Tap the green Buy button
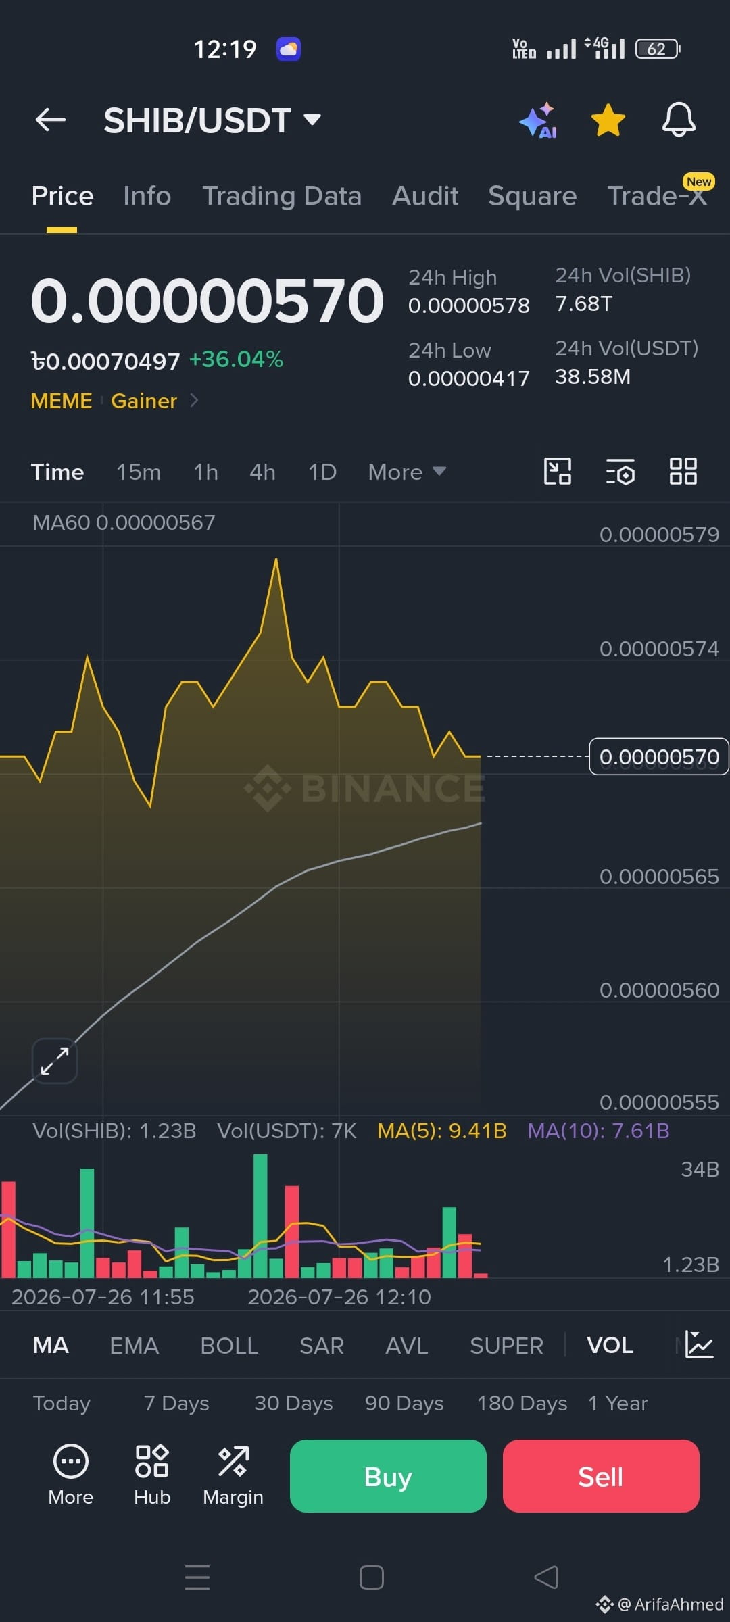 (x=388, y=1476)
